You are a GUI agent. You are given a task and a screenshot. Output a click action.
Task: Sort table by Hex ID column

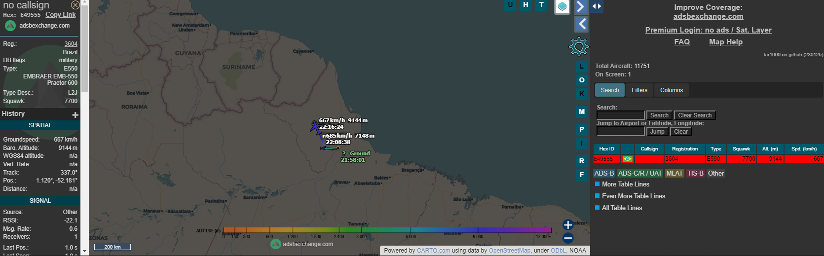click(x=606, y=149)
